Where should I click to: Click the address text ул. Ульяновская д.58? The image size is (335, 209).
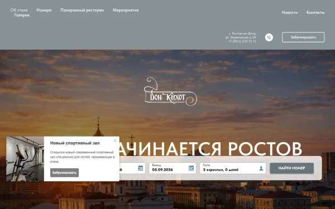point(241,37)
